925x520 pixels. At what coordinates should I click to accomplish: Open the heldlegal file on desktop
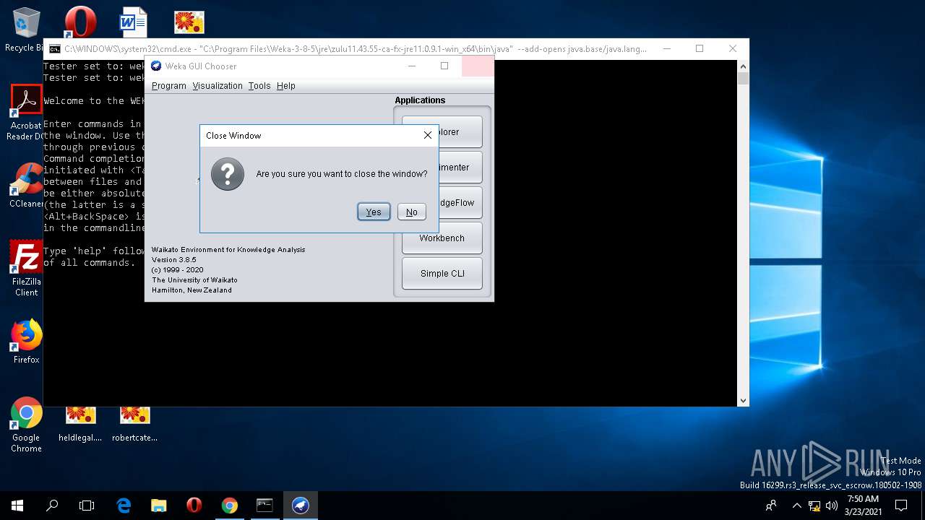pyautogui.click(x=80, y=425)
